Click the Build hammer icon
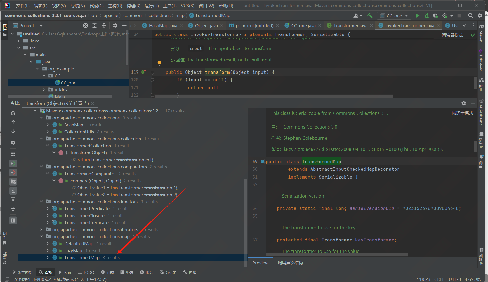 pyautogui.click(x=370, y=16)
